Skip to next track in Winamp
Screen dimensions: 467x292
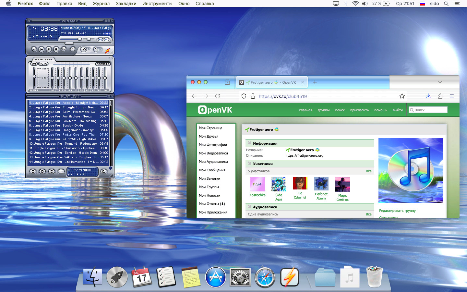(64, 49)
